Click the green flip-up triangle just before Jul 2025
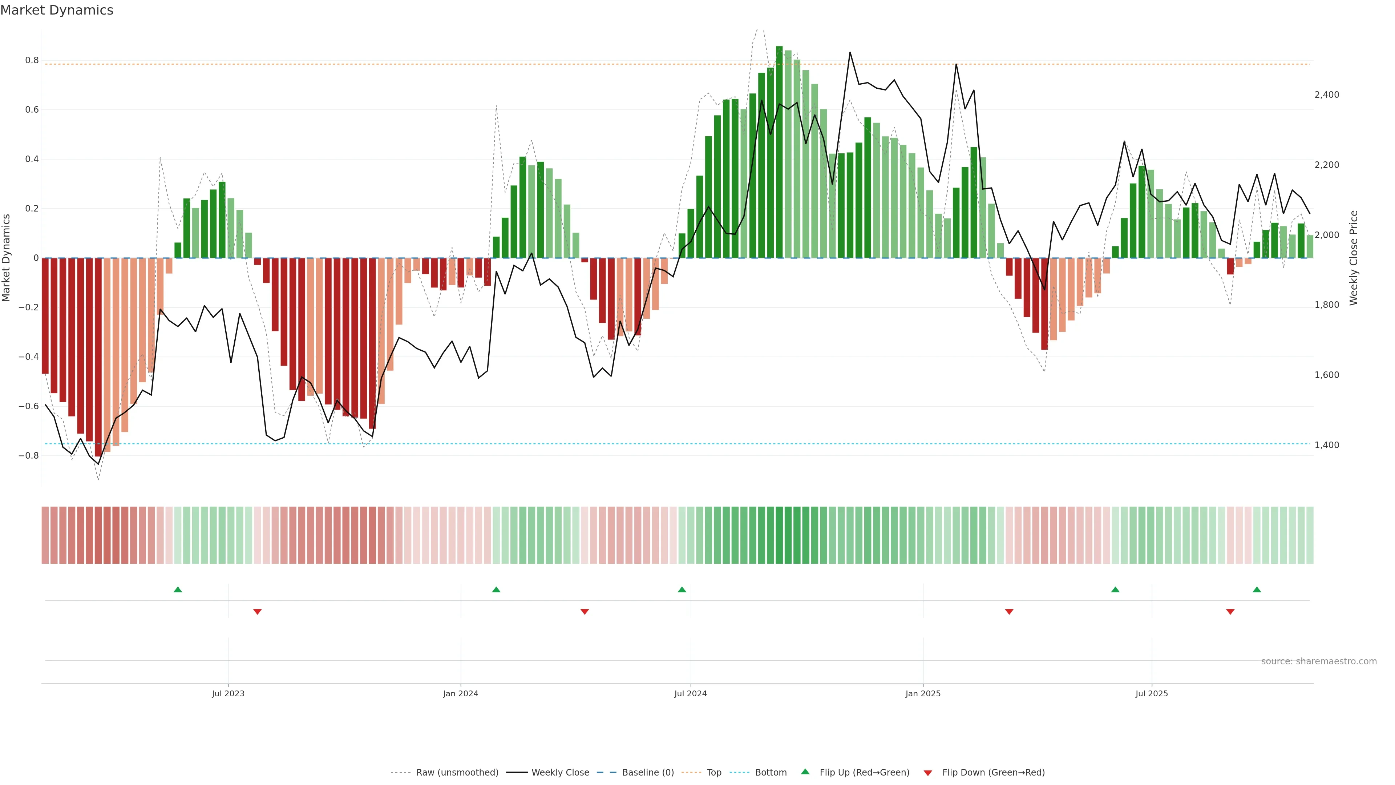1395x785 pixels. 1115,589
